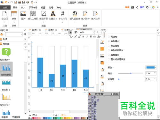160x120 pixels.
Task: Switch to Page Layout (页面布局) tab
Action: tap(33, 7)
